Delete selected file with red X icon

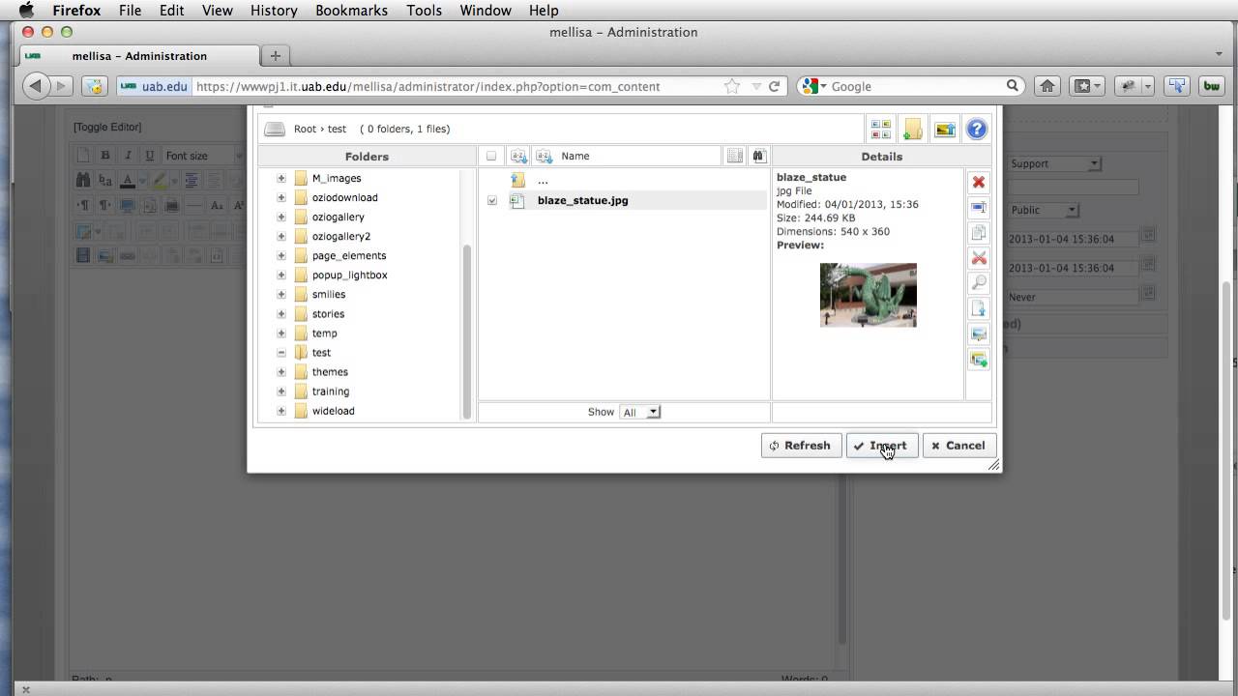point(979,182)
